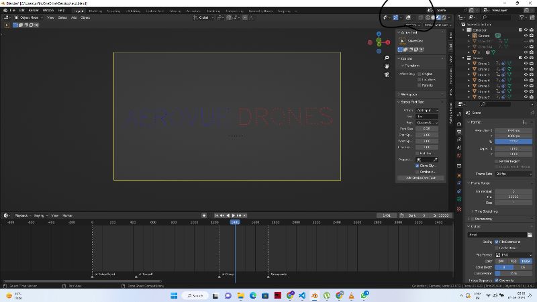Open the World properties tab icon
The image size is (537, 302).
[459, 156]
